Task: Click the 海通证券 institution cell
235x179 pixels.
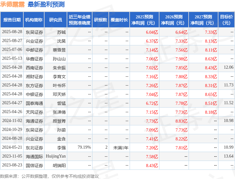Action: point(34,121)
